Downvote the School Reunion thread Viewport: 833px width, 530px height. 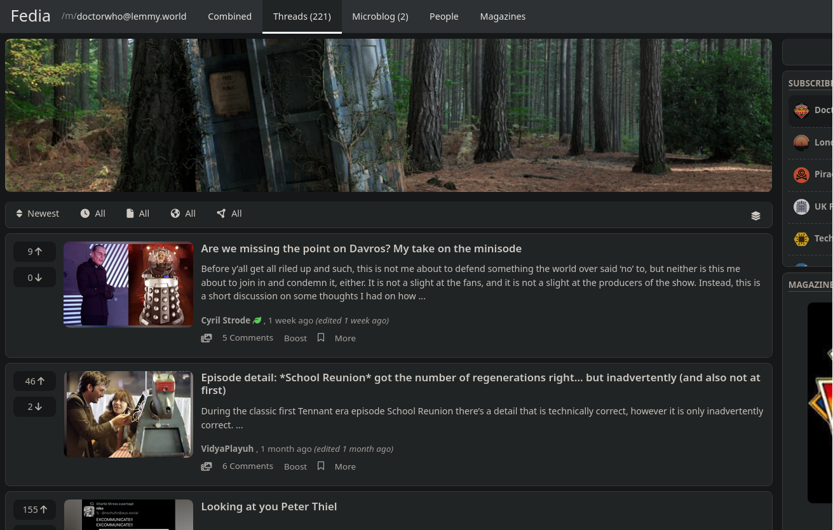click(34, 407)
